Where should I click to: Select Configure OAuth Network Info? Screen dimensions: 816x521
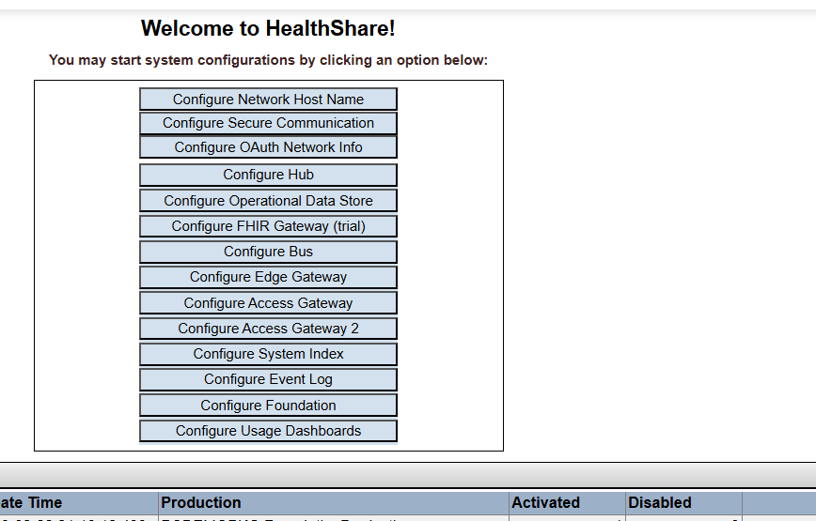click(268, 147)
